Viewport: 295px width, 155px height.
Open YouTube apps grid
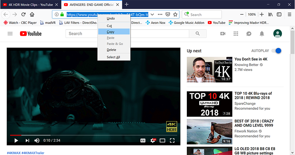(x=236, y=34)
